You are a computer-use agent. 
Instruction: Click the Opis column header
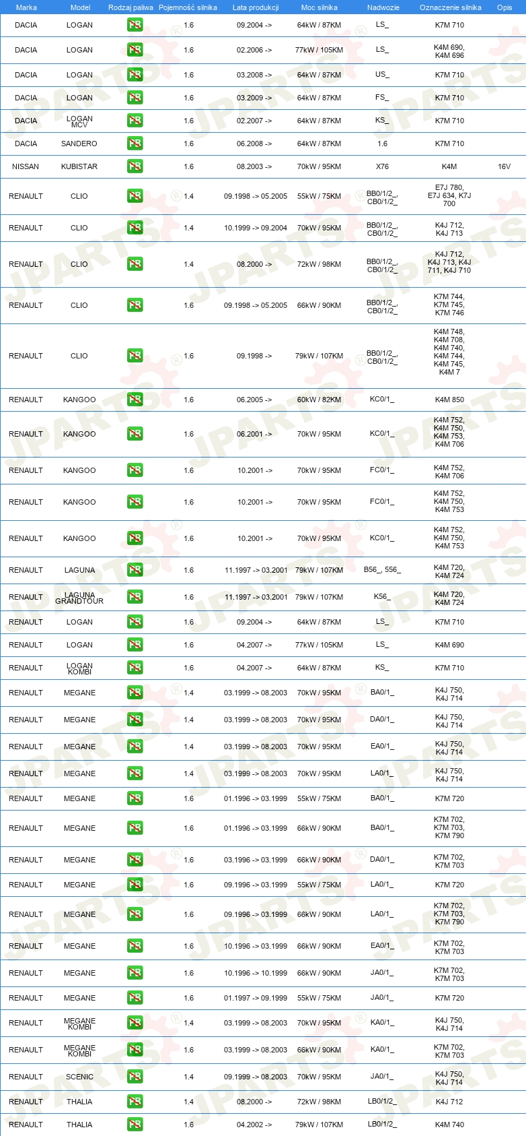(504, 7)
